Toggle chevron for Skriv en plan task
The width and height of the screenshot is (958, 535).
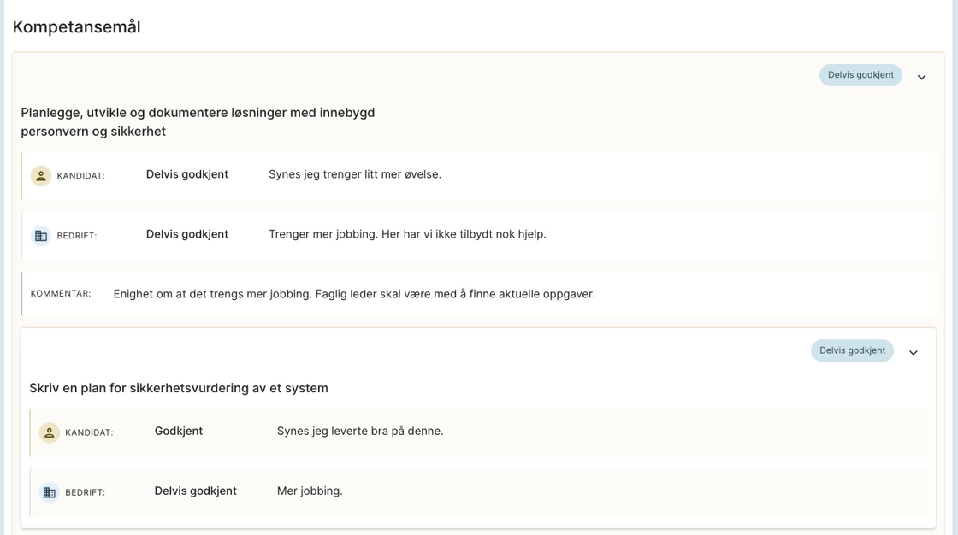(x=913, y=352)
